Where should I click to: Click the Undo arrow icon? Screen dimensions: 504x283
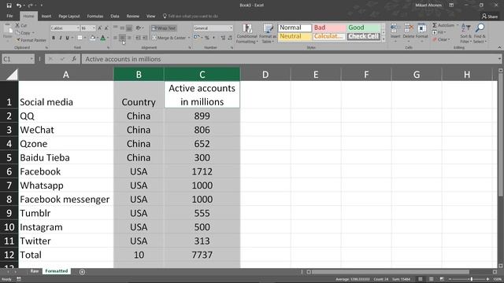click(19, 6)
